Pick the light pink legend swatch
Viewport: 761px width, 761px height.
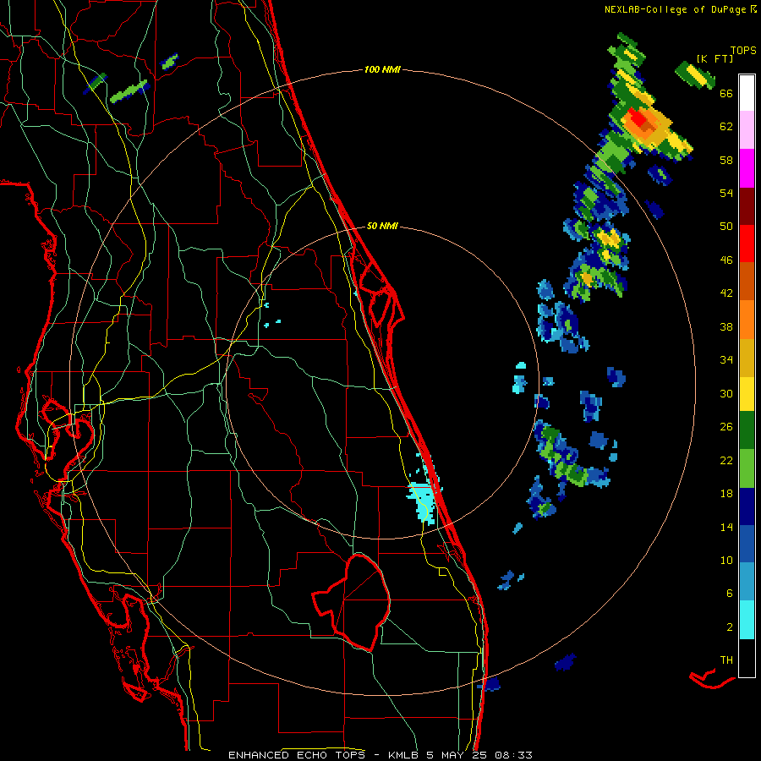click(x=747, y=129)
